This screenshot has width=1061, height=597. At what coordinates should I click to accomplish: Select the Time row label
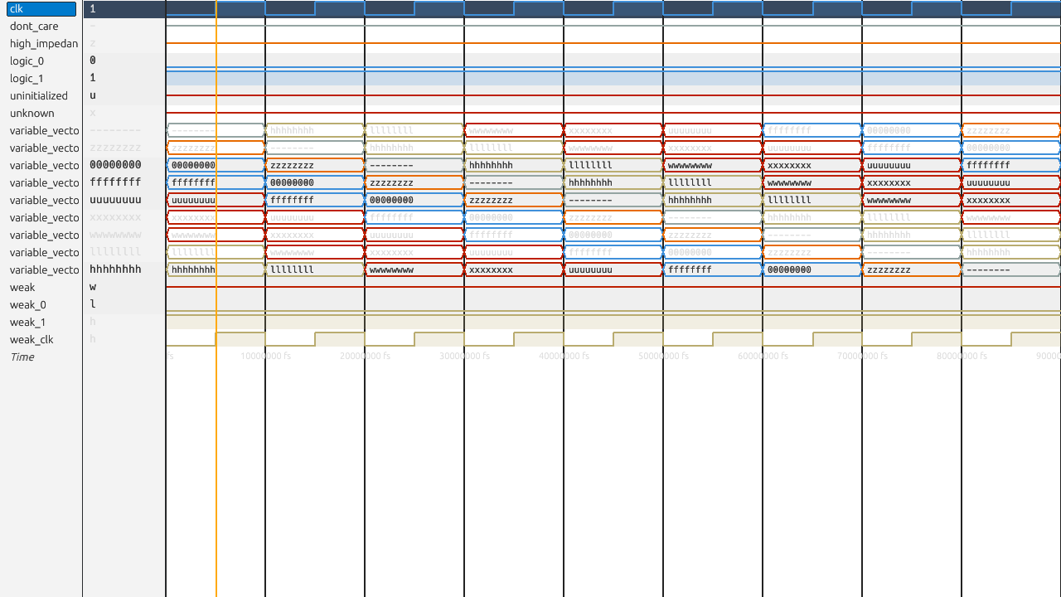pyautogui.click(x=22, y=357)
